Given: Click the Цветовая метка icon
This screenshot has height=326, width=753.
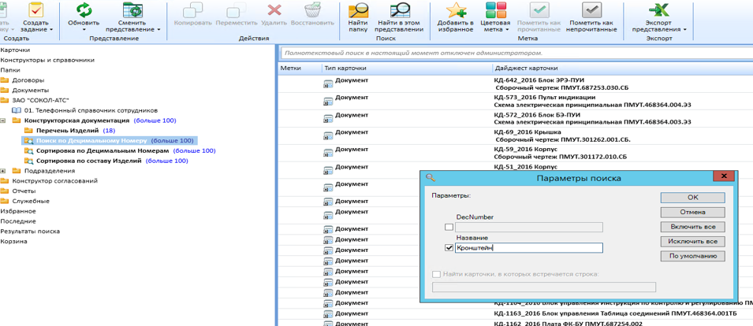Looking at the screenshot, I should [495, 9].
